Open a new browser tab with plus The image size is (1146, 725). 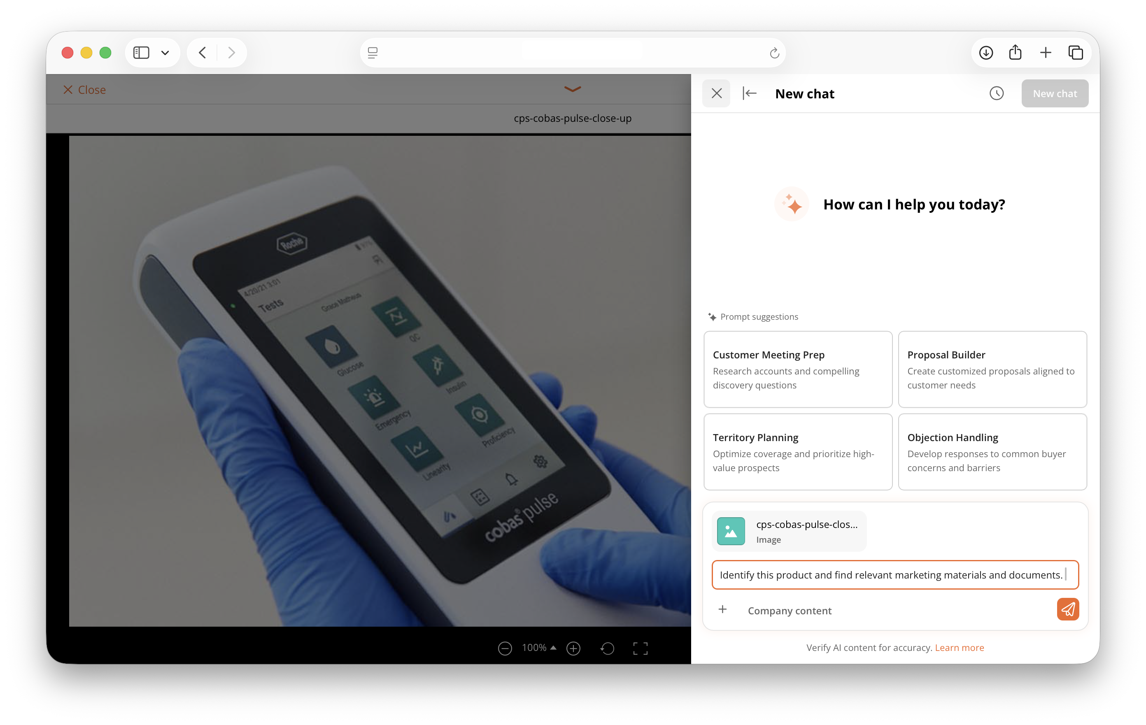pyautogui.click(x=1045, y=52)
